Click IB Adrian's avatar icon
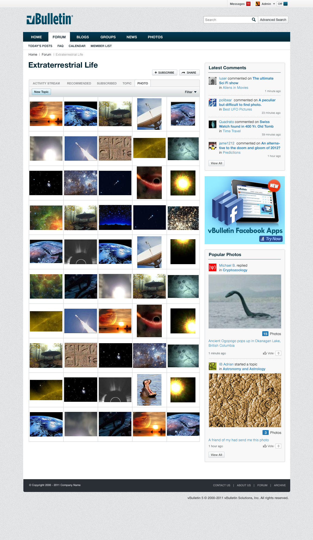The width and height of the screenshot is (313, 540). point(212,366)
